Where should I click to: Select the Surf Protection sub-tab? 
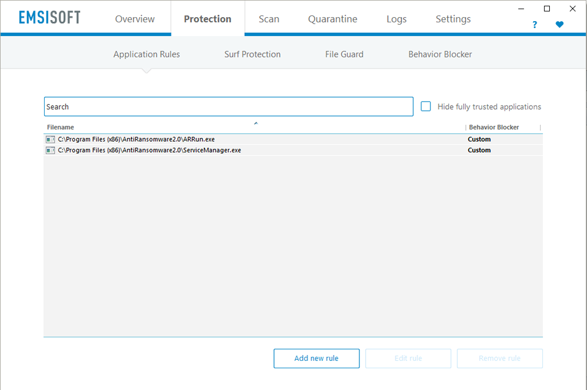pos(252,54)
